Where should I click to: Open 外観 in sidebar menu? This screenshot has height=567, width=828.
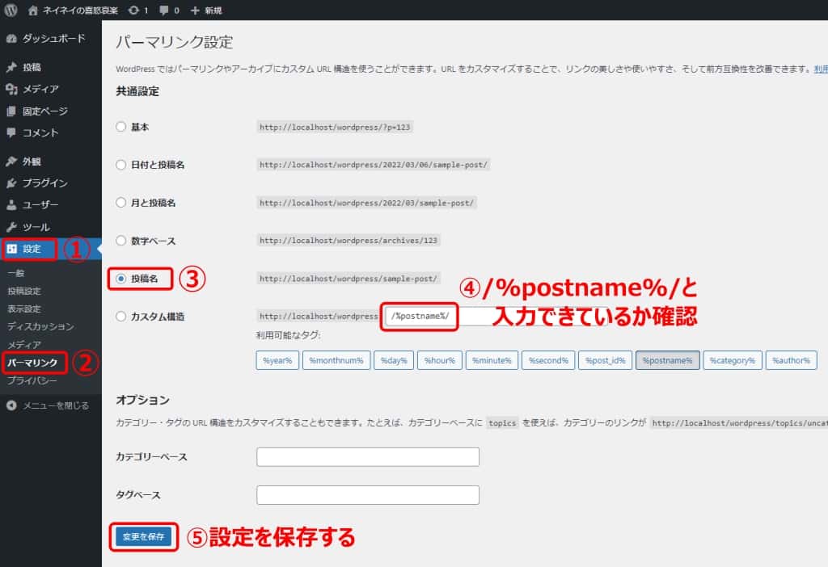(x=32, y=162)
